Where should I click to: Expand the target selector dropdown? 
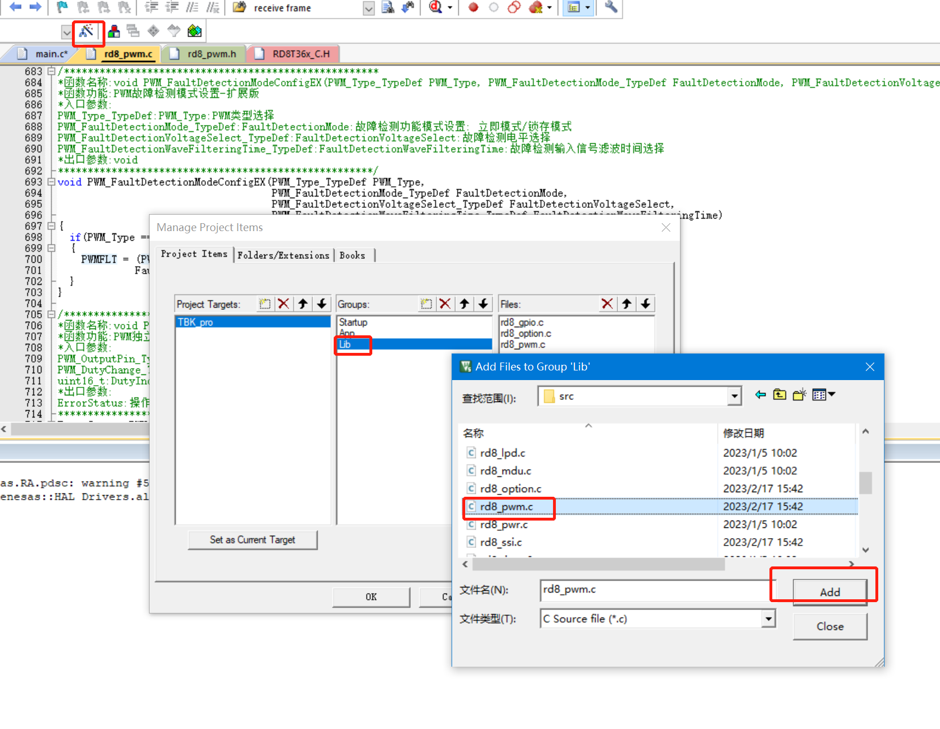(66, 32)
